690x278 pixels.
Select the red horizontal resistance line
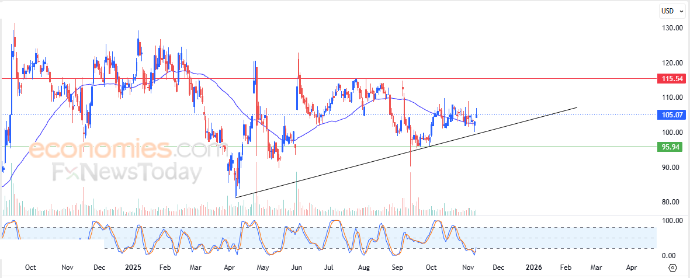[328, 79]
